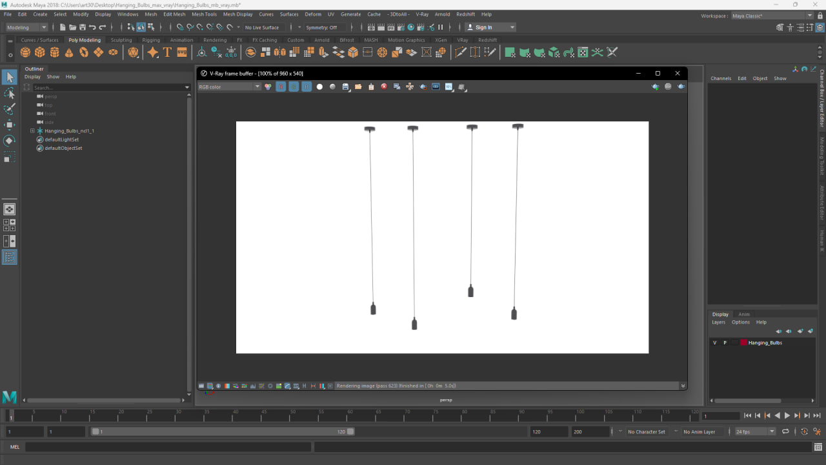
Task: Open the Windows menu
Action: (128, 14)
